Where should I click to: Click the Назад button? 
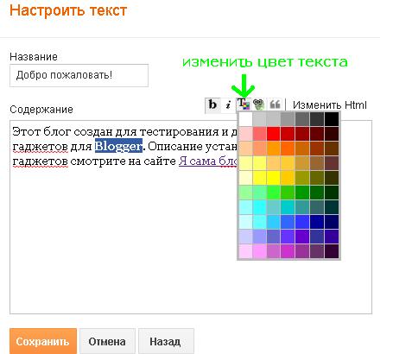tap(166, 341)
